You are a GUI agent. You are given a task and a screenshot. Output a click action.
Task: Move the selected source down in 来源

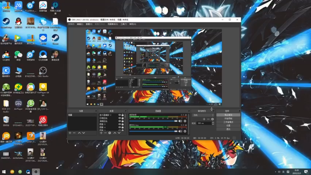[x=119, y=133]
